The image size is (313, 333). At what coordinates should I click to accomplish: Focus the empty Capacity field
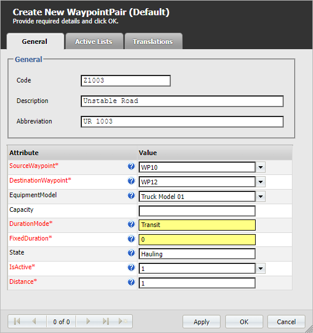coord(197,211)
